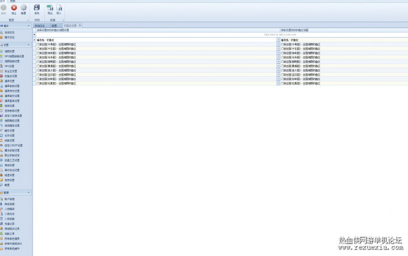Open 钓鱼区设置 in the sidebar
The width and height of the screenshot is (408, 256).
click(10, 76)
